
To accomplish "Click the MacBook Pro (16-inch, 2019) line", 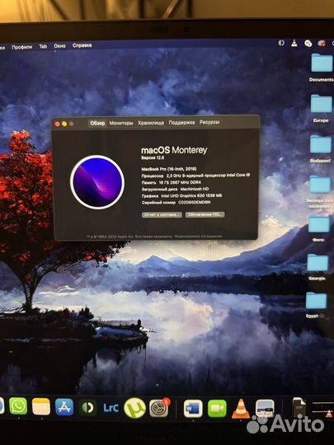I will [169, 169].
